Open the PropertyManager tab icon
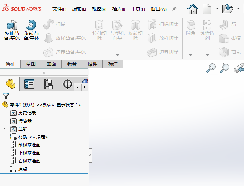Screen dimensions: 244x186 pos(29,84)
